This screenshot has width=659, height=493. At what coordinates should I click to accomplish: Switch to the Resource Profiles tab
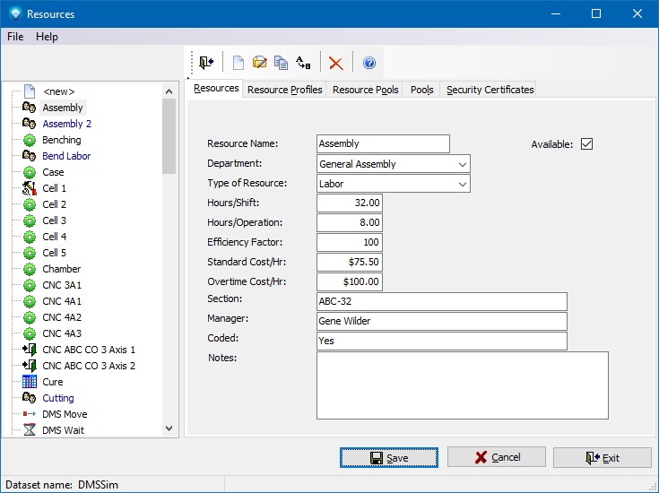[284, 90]
